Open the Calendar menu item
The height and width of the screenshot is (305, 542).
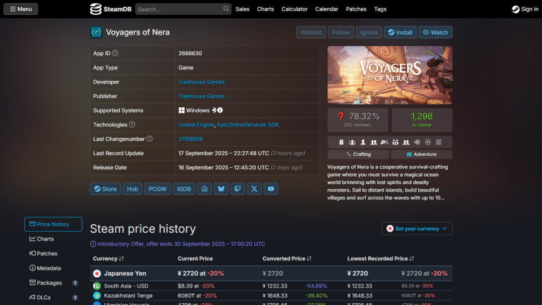pos(327,9)
